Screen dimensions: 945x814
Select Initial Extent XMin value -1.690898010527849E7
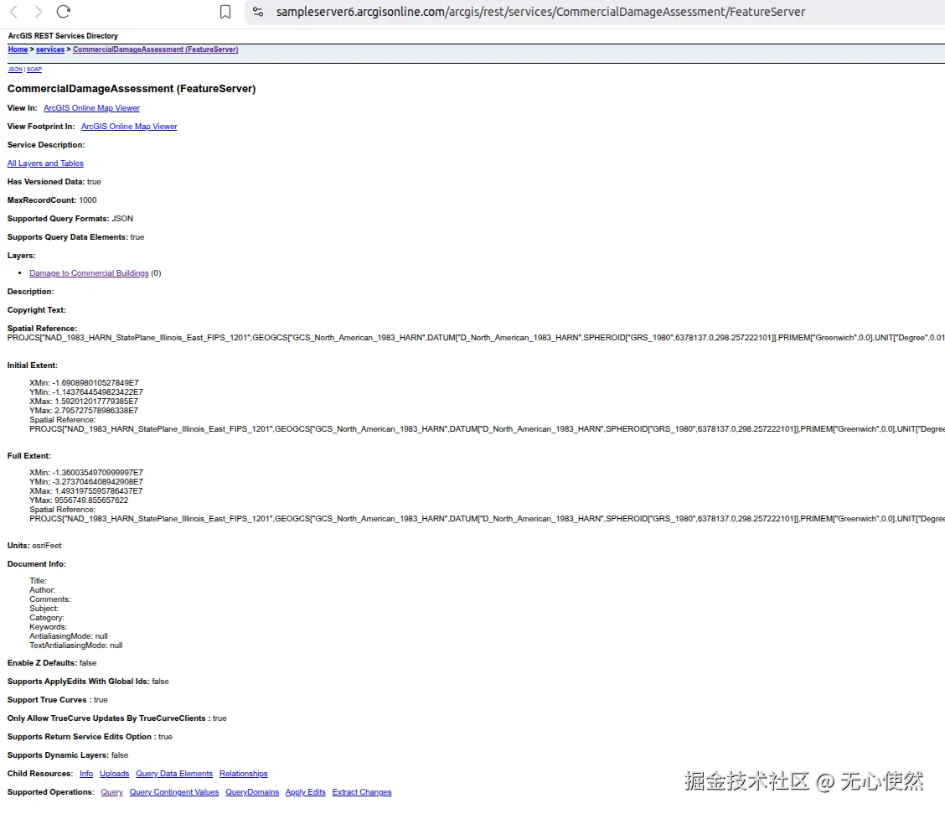coord(96,383)
